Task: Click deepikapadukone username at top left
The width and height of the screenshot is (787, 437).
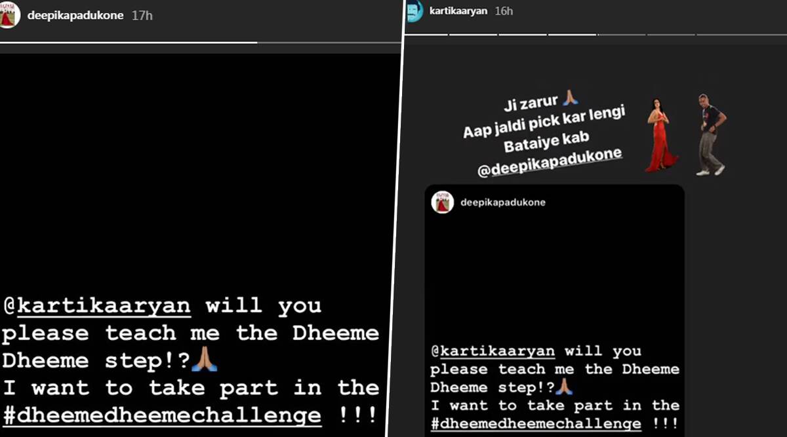Action: point(75,15)
